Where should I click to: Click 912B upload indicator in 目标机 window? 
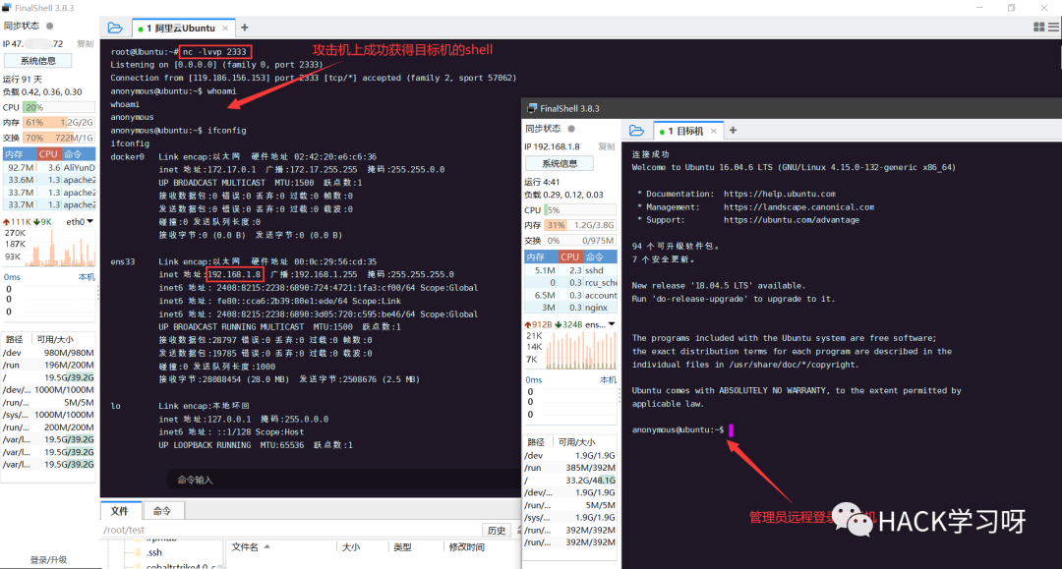coord(539,324)
